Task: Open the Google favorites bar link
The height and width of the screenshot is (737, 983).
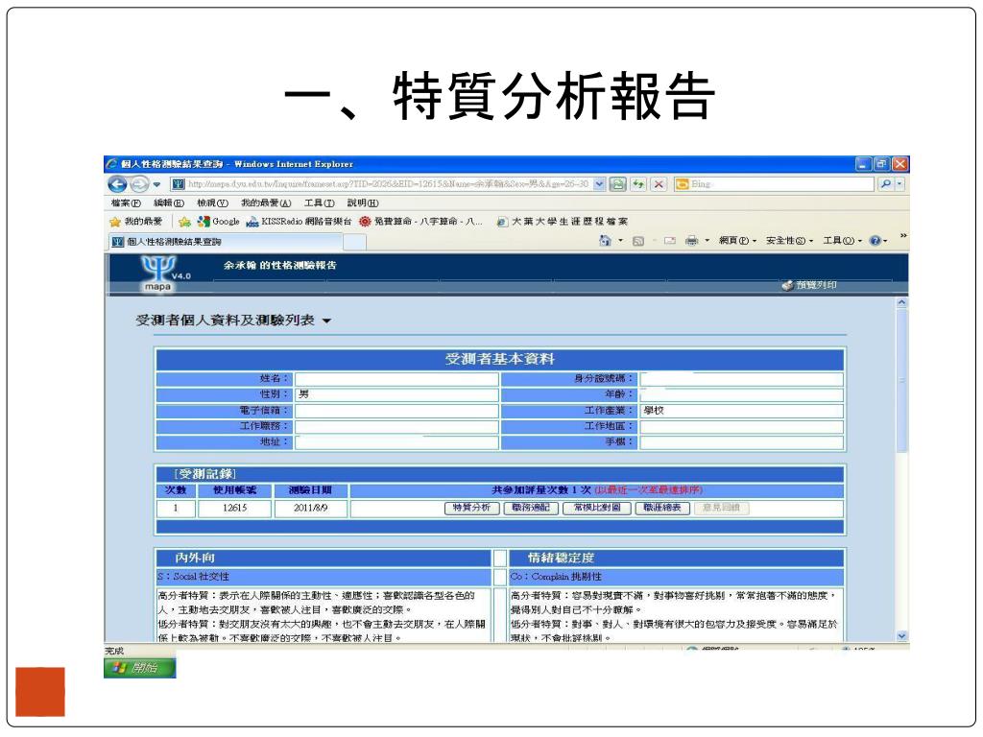Action: tap(218, 222)
